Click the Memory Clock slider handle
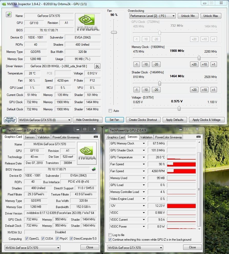The image size is (229, 254). click(199, 58)
